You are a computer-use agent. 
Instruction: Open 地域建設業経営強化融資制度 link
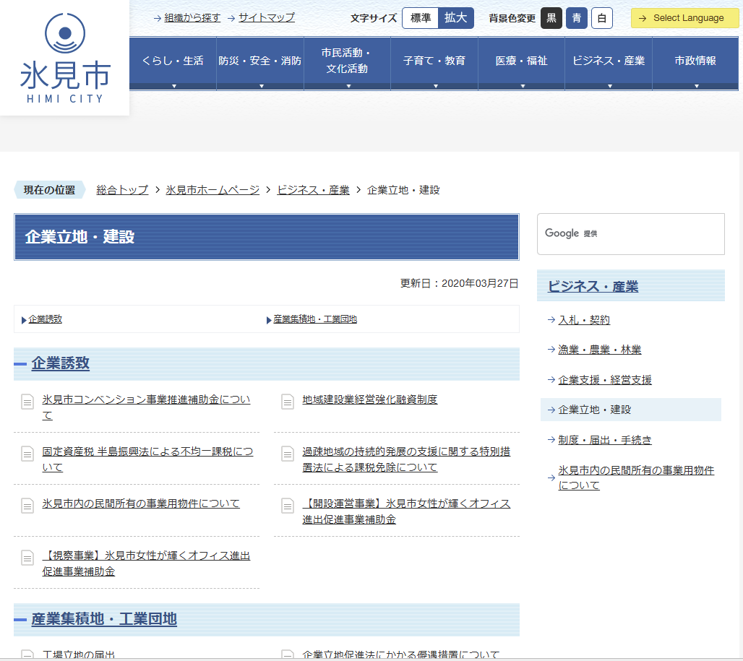click(x=369, y=399)
